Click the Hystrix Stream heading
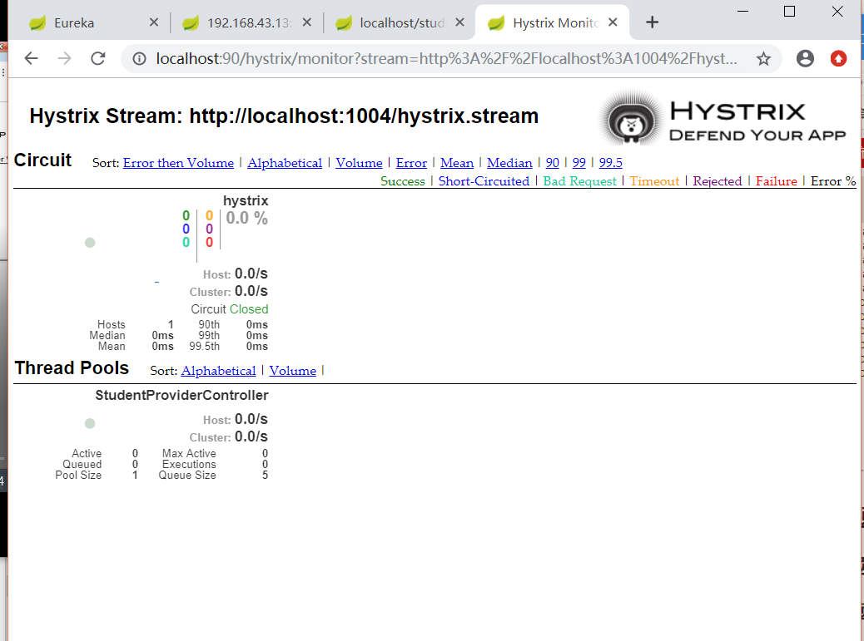The image size is (864, 641). point(284,116)
